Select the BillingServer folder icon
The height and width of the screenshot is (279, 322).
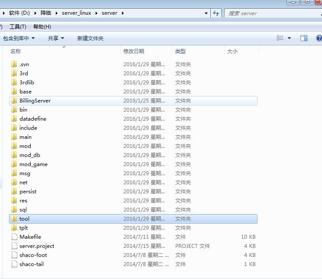click(14, 100)
